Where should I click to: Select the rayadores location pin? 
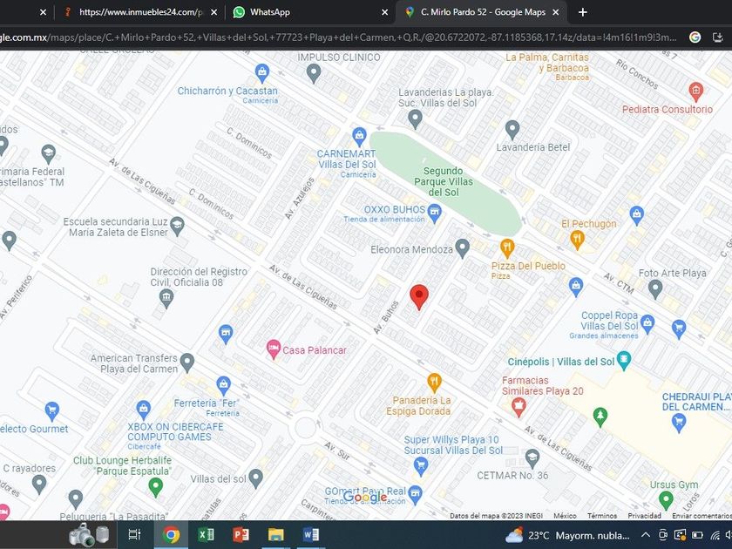tap(39, 485)
